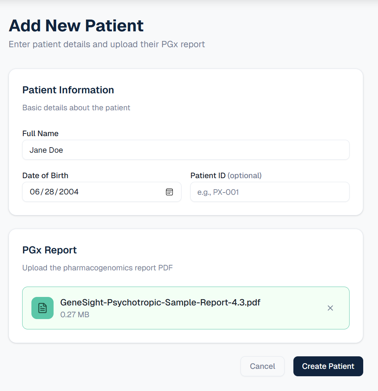Click the Full Name label
Screen dimensions: 378x391
[x=41, y=134]
